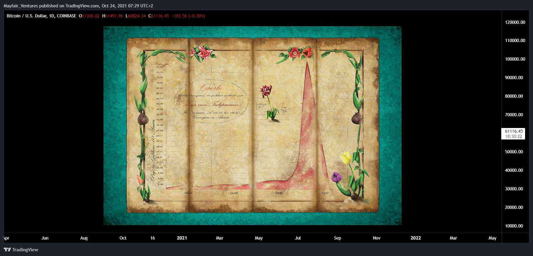The image size is (533, 256).
Task: Click the TradingView wordmark at the bottom
Action: [25, 250]
